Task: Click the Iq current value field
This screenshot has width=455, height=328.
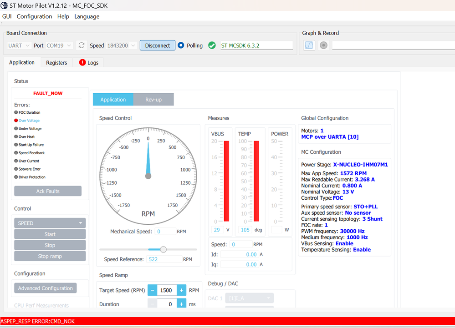Action: pos(240,264)
